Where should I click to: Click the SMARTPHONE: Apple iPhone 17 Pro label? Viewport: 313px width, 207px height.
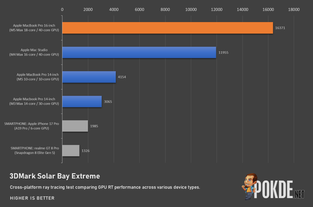click(31, 124)
